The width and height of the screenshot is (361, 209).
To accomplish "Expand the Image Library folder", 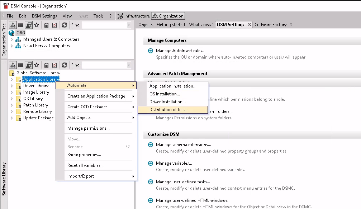I will click(x=11, y=92).
